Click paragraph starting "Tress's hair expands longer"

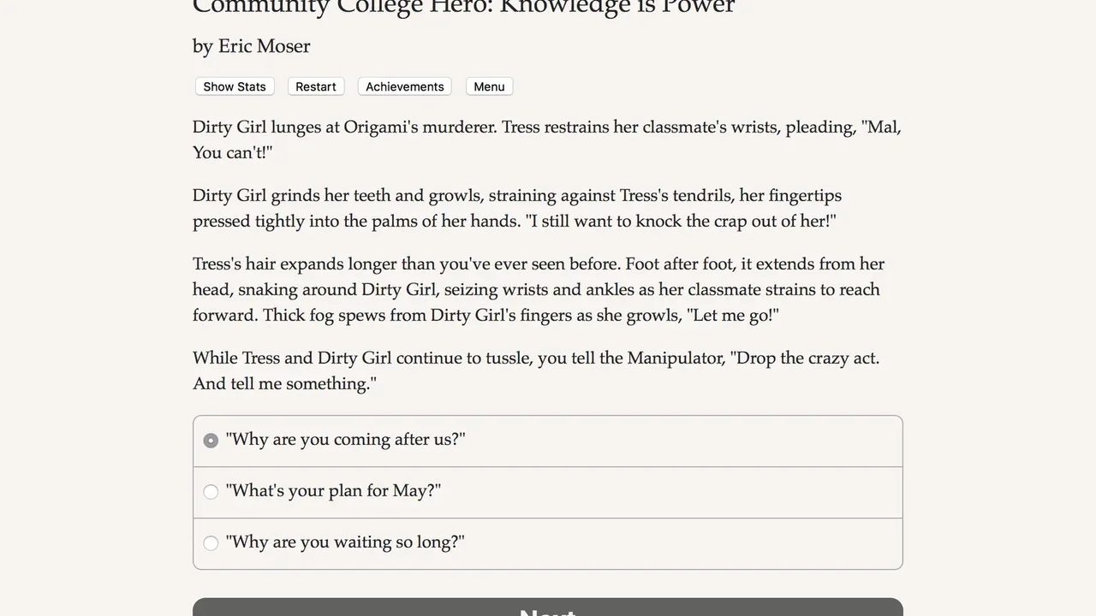coord(539,290)
